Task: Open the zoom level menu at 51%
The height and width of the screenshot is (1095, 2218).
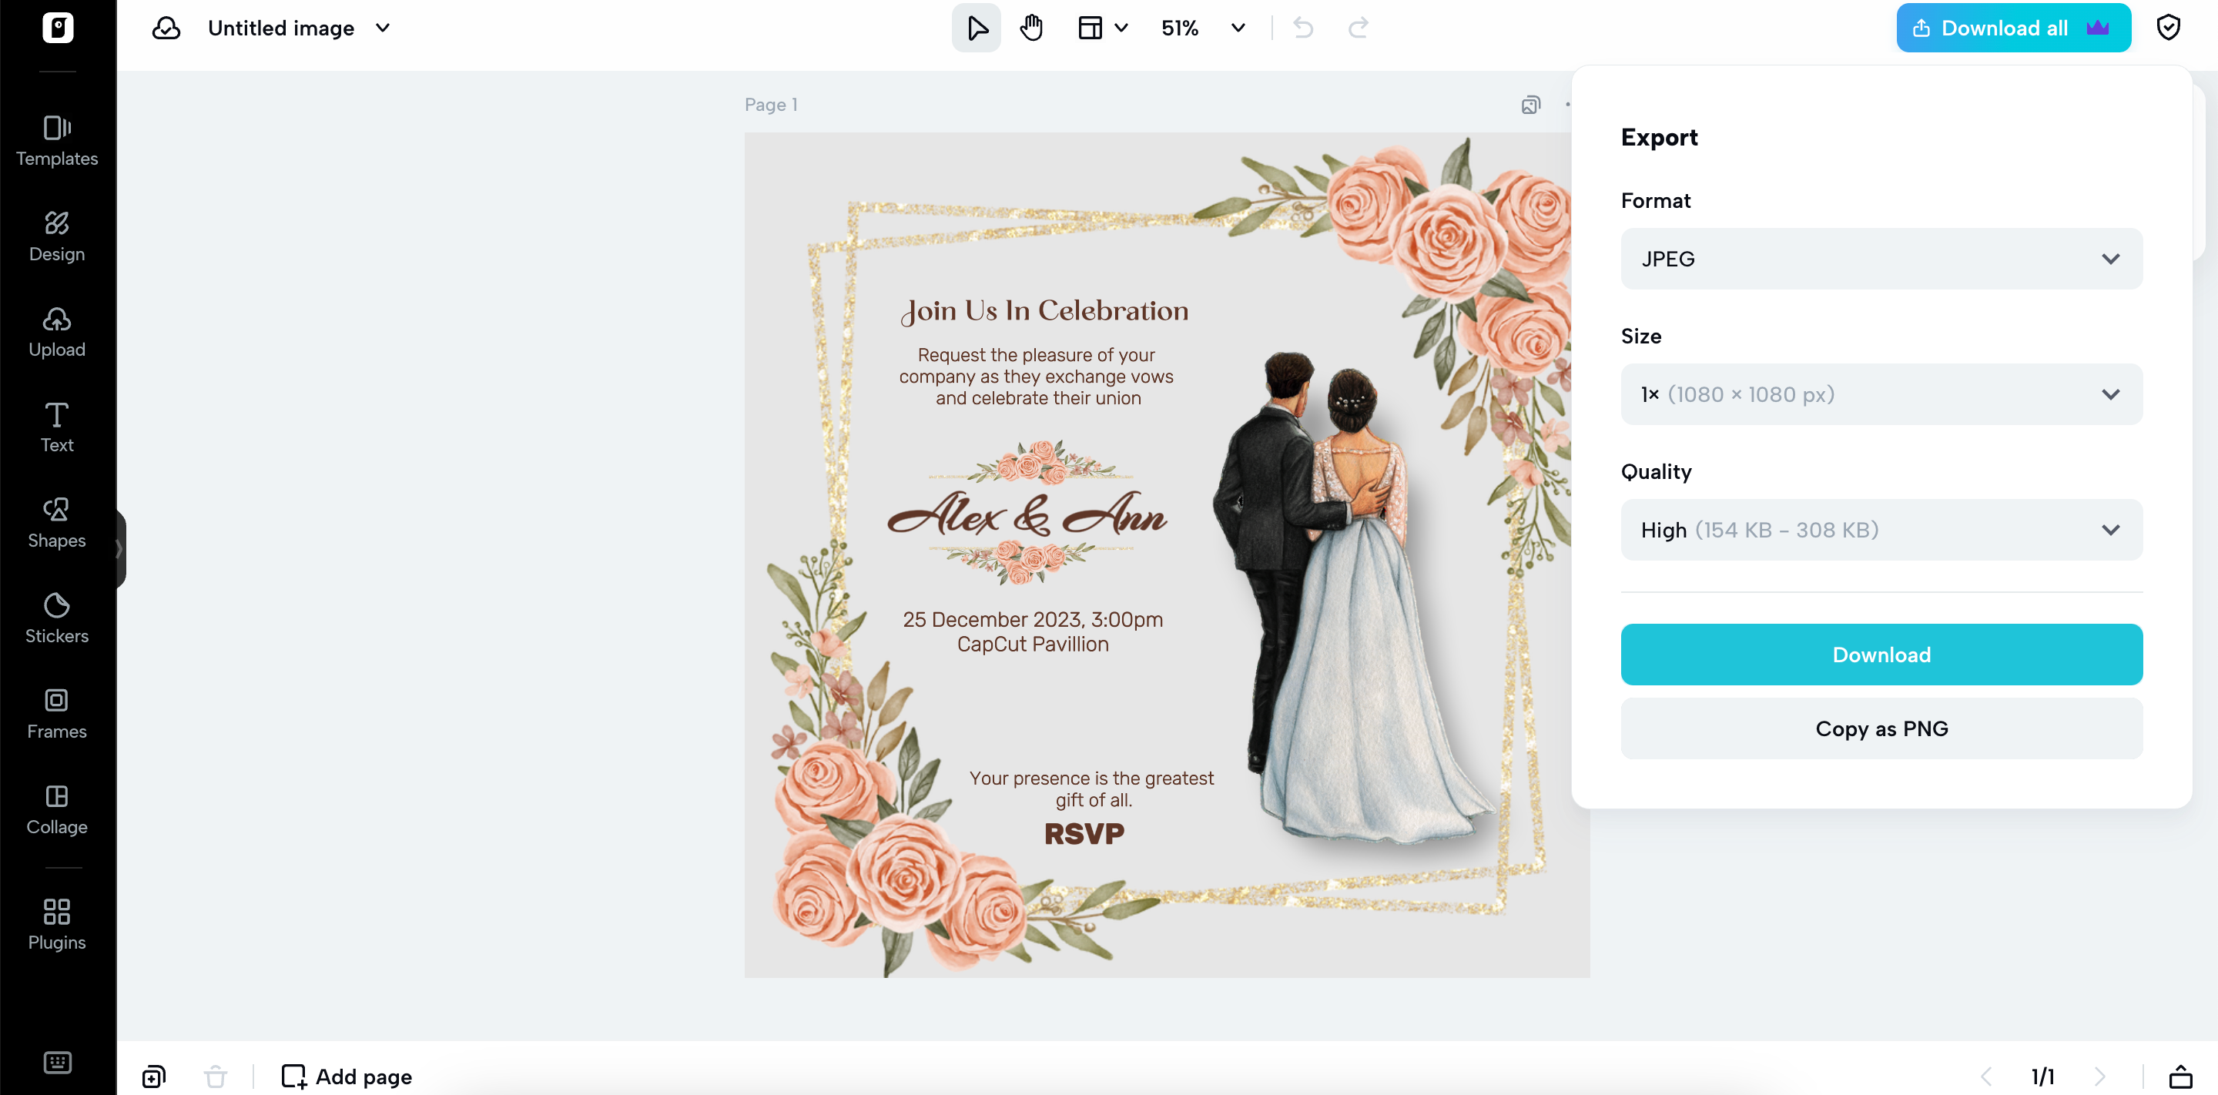Action: coord(1202,27)
